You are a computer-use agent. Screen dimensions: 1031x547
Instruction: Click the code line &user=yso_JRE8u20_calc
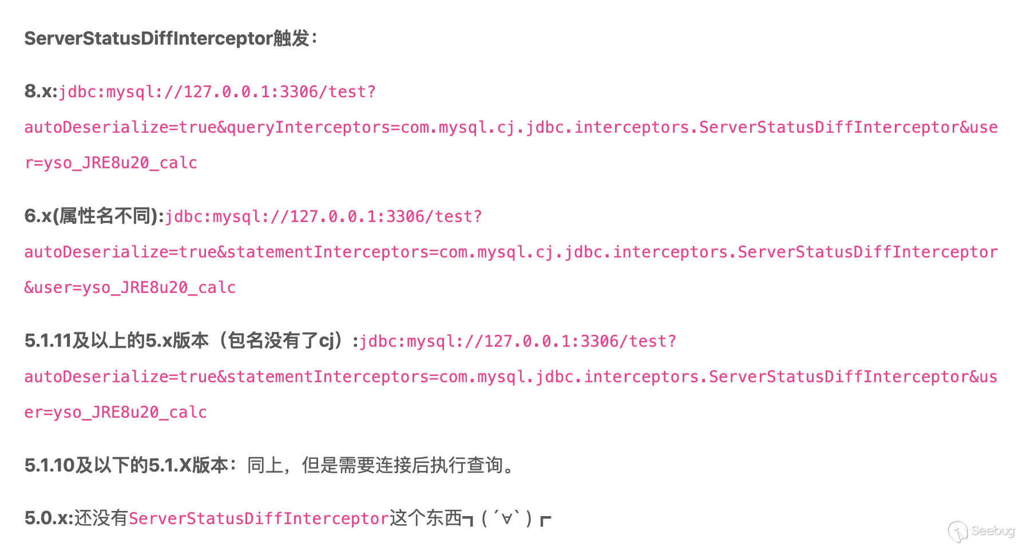pyautogui.click(x=130, y=287)
